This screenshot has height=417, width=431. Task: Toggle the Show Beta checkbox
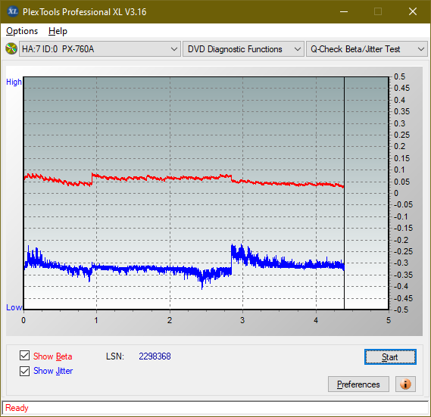[x=24, y=356]
